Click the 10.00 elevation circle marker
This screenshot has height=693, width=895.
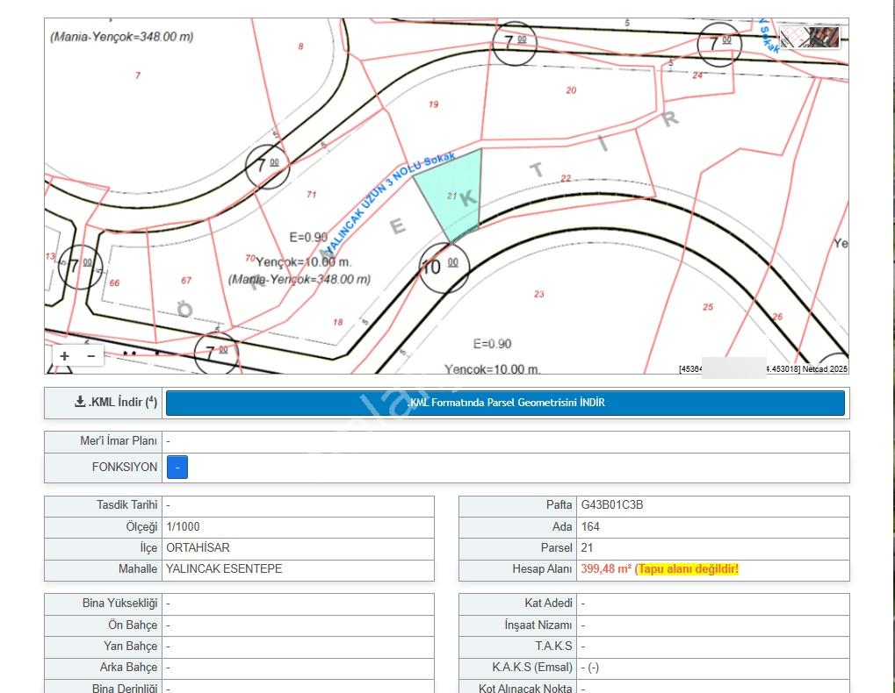(444, 268)
